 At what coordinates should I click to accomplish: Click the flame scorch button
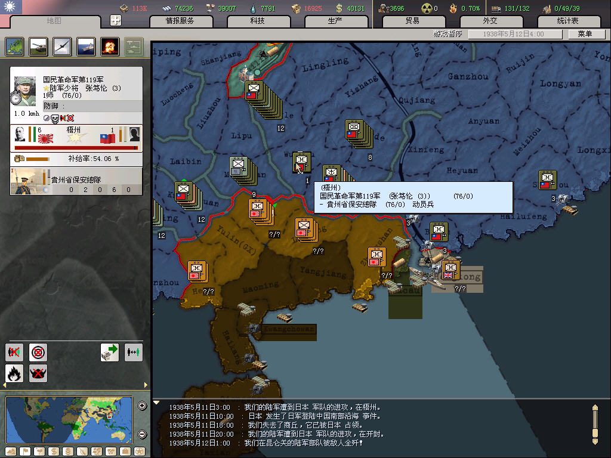coord(14,374)
